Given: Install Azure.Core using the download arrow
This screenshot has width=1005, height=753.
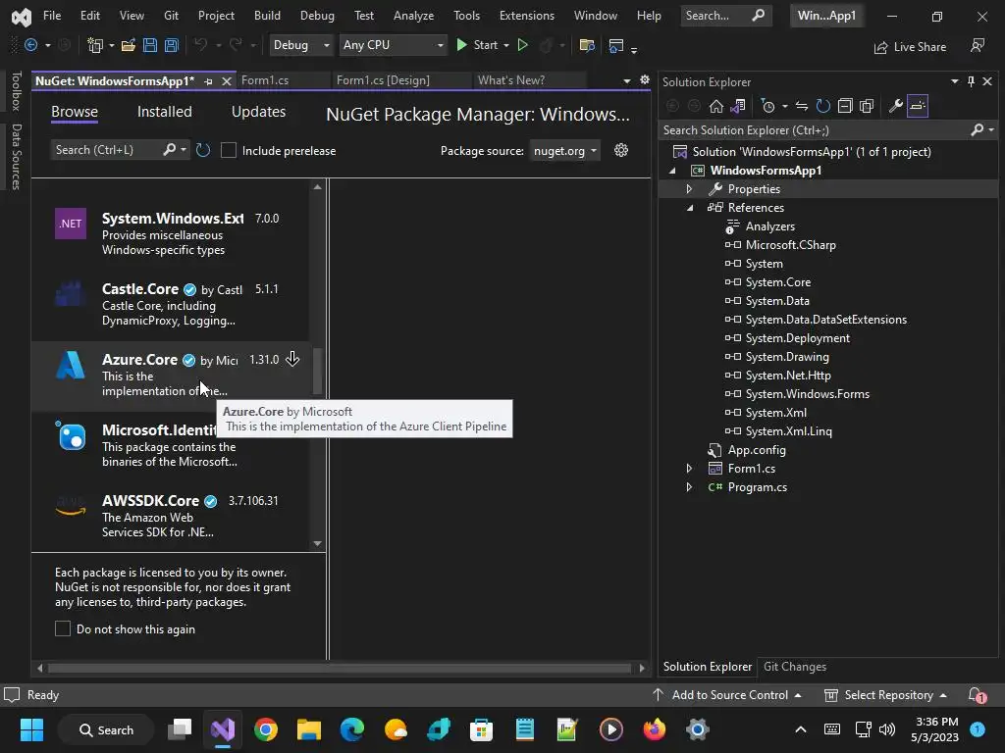Looking at the screenshot, I should pos(292,359).
